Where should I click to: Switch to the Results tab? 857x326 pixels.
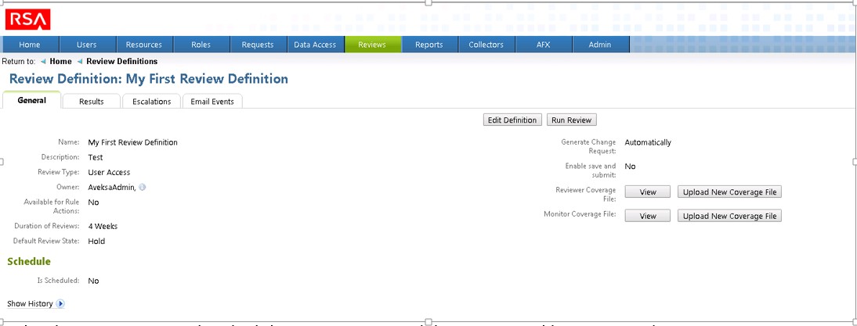pyautogui.click(x=92, y=102)
